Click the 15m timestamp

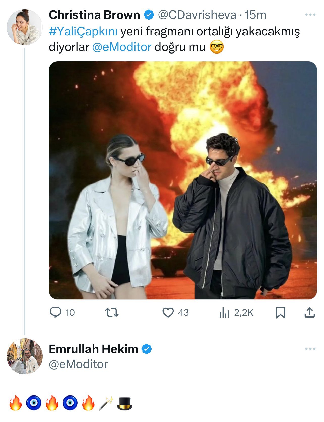point(255,15)
